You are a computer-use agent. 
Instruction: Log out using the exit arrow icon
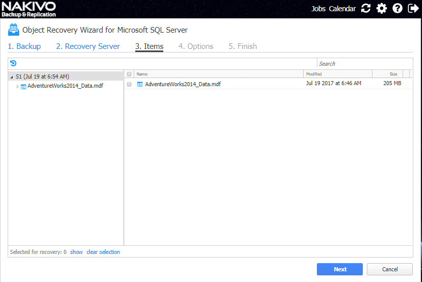coord(413,8)
